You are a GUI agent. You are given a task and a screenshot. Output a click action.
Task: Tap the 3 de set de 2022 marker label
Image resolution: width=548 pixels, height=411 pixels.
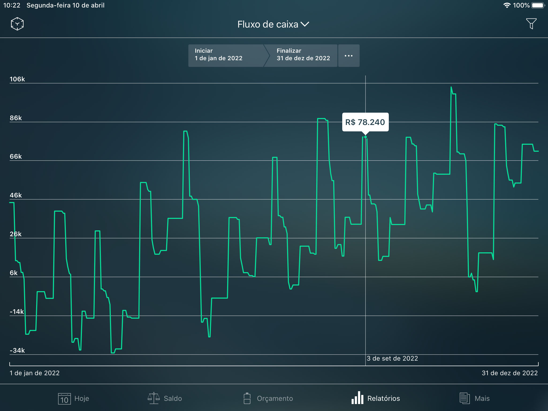tap(392, 358)
